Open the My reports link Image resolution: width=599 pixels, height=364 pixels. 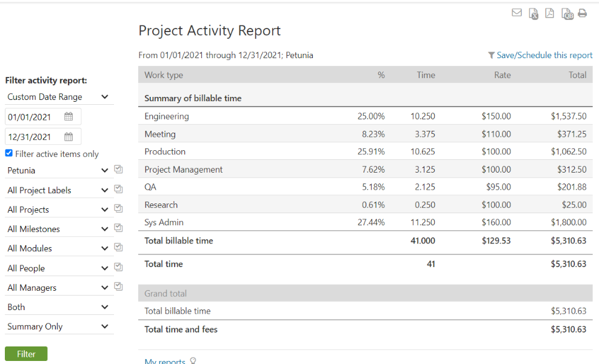[165, 362]
